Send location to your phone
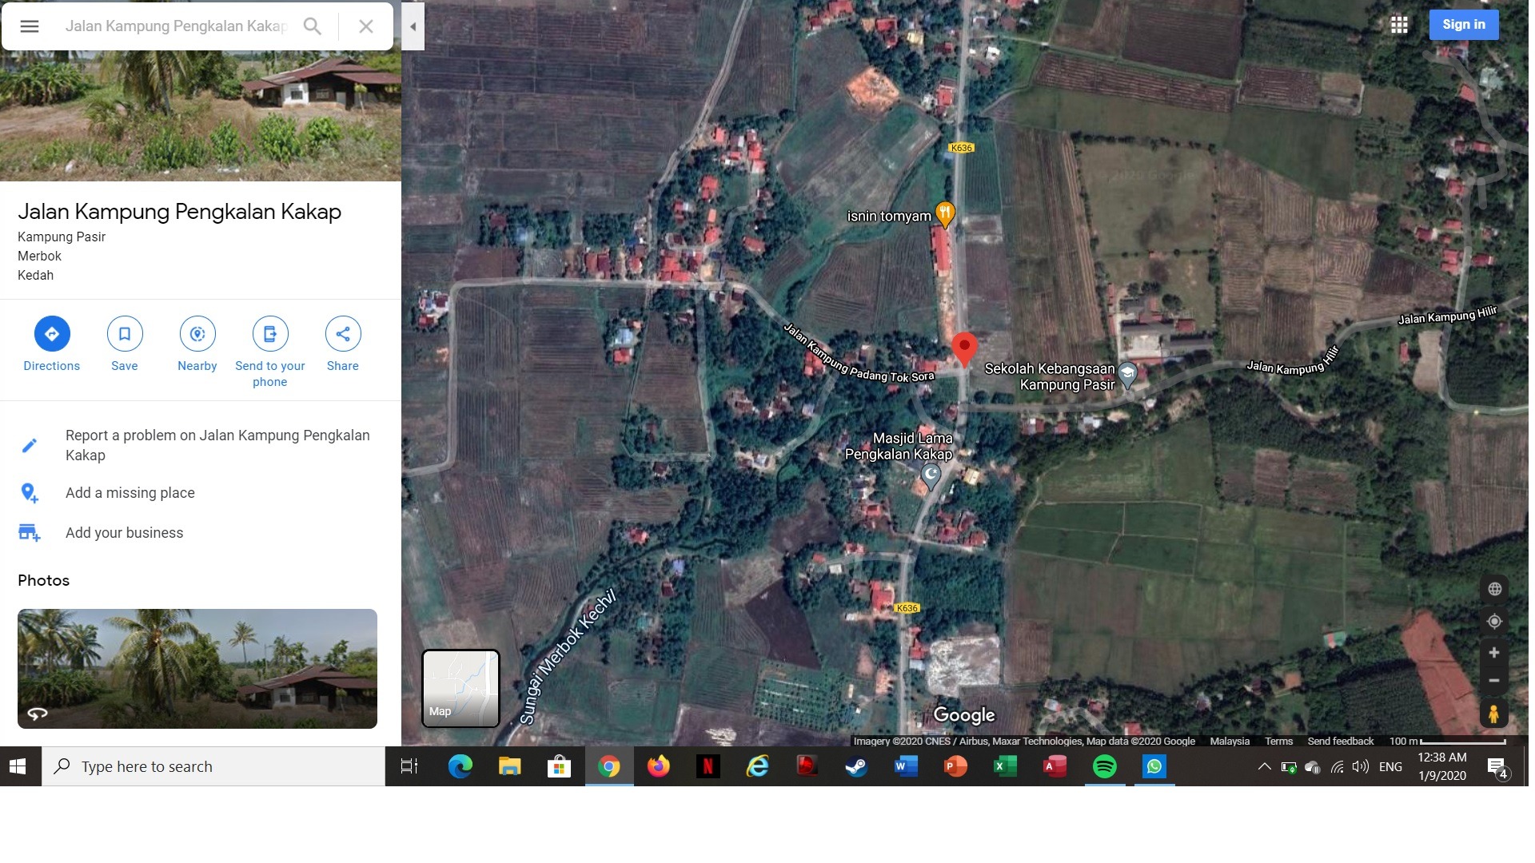 tap(270, 334)
